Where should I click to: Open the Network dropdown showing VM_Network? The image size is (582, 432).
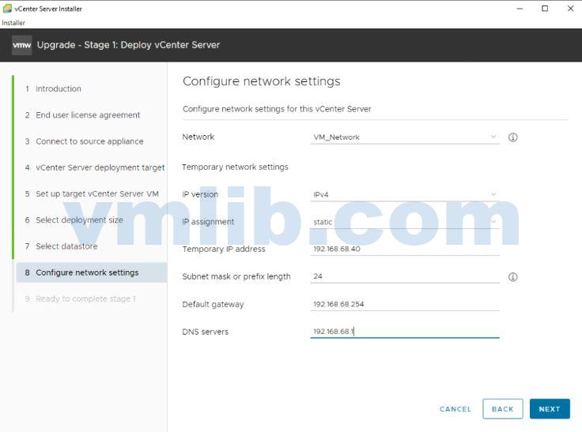pyautogui.click(x=405, y=137)
